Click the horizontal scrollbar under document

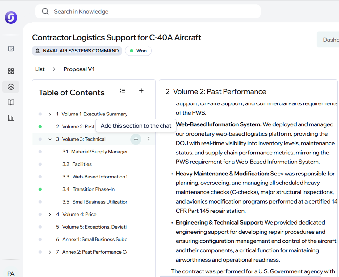[x=240, y=276]
